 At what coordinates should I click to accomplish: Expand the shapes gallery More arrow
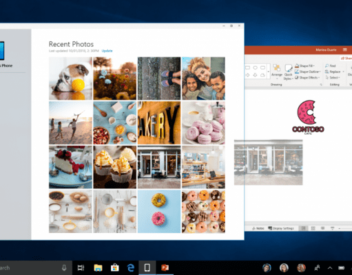269,71
